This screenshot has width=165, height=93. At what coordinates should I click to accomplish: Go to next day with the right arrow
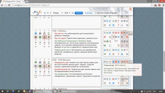pos(73,13)
